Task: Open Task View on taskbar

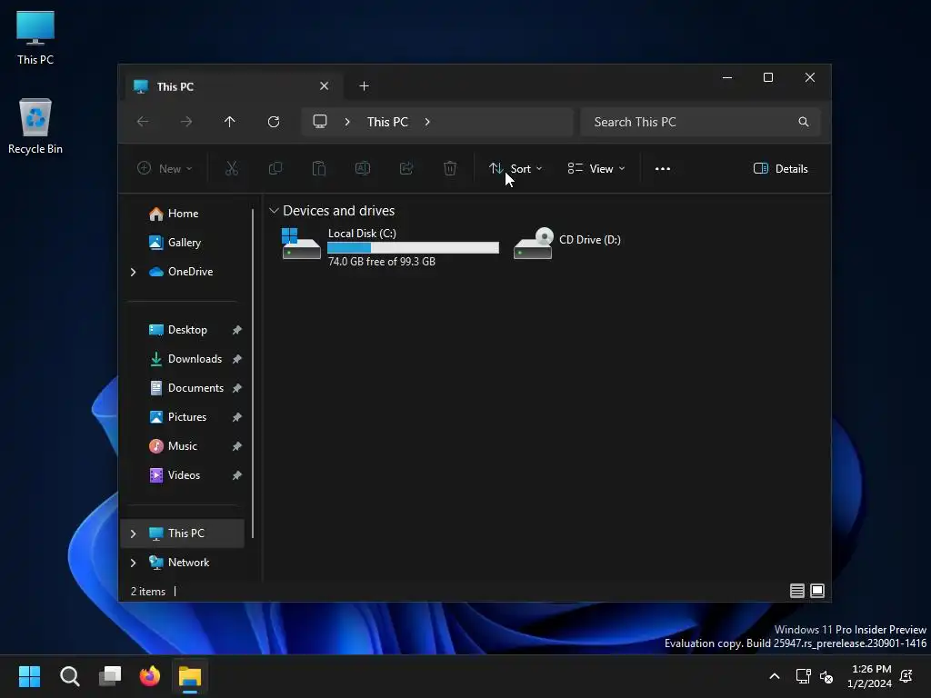Action: pyautogui.click(x=110, y=676)
